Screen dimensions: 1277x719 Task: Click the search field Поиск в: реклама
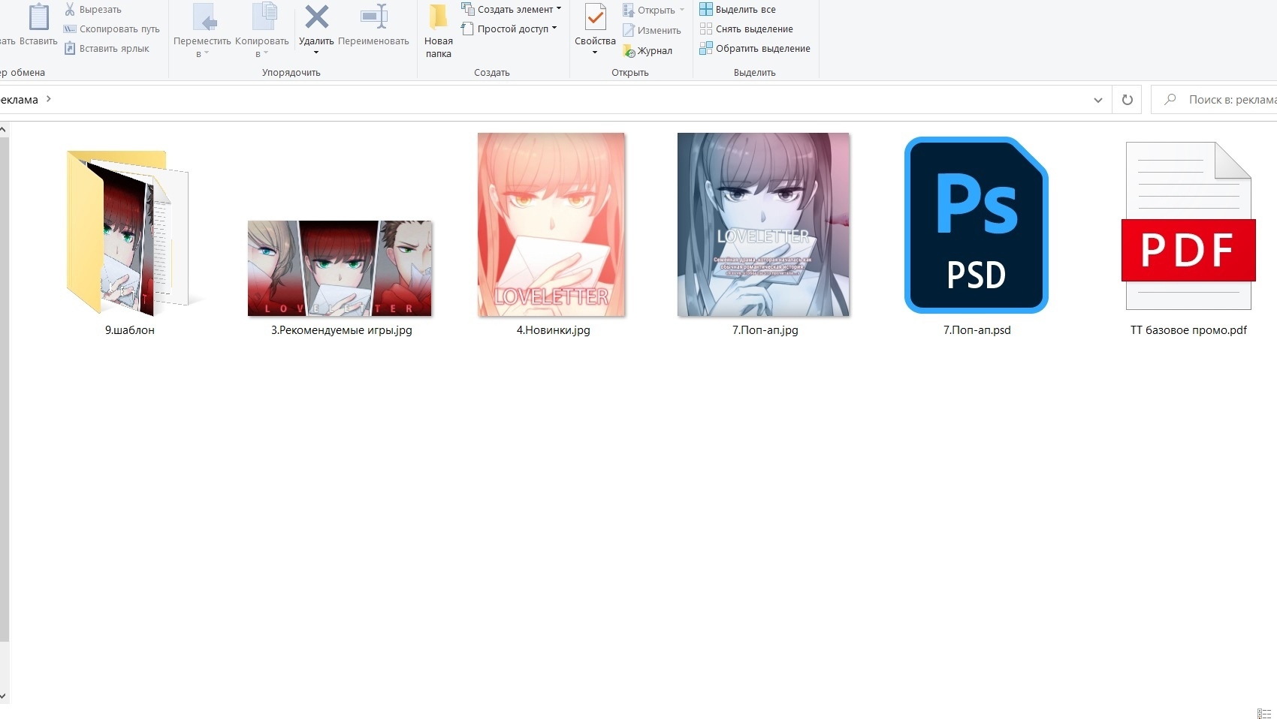point(1215,99)
